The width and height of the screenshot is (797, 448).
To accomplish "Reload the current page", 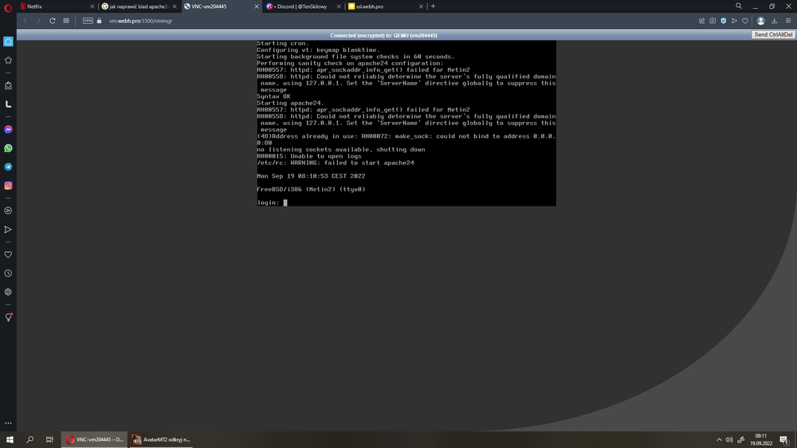I will point(53,21).
